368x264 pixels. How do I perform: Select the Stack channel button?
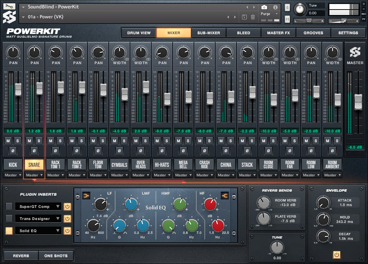[x=247, y=165]
